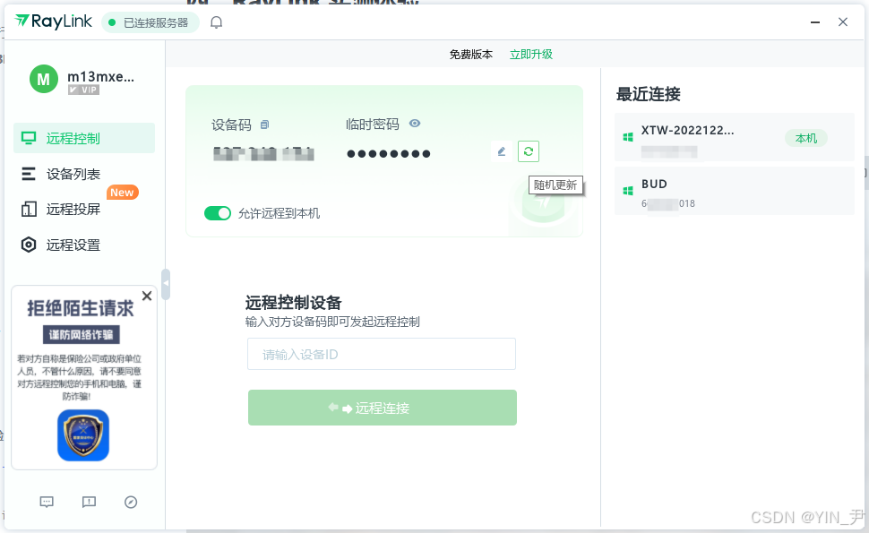This screenshot has width=869, height=533.
Task: Click the report message icon at bottom
Action: [x=88, y=502]
